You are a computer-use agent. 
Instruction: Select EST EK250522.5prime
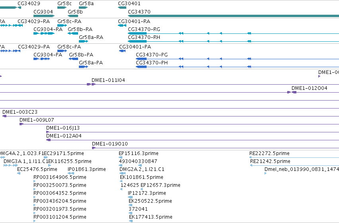[151, 201]
